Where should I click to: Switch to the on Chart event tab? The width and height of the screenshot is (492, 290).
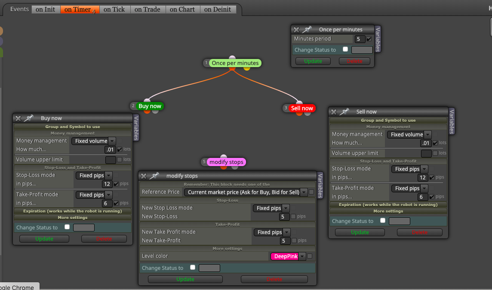[x=182, y=9]
